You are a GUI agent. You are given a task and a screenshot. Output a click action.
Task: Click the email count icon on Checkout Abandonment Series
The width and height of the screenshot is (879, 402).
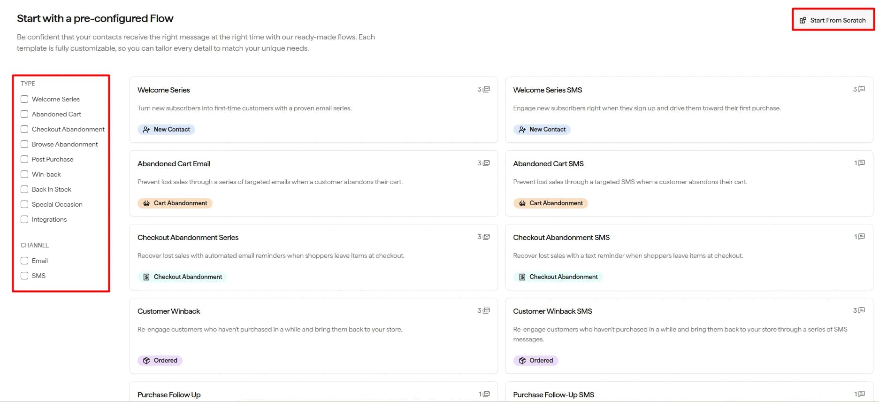tap(487, 237)
